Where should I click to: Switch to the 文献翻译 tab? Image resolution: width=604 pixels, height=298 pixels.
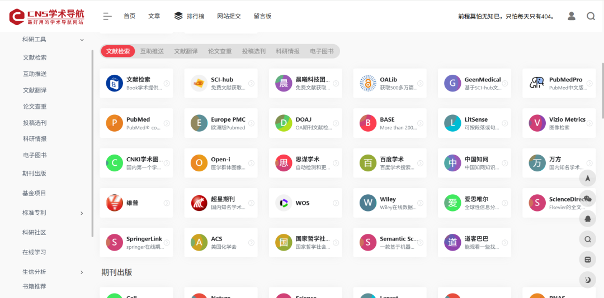(x=186, y=51)
